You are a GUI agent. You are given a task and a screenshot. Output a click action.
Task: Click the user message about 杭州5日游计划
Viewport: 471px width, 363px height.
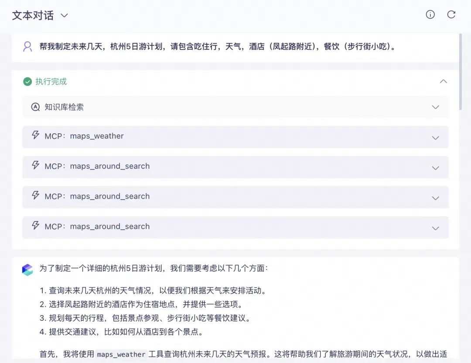pyautogui.click(x=218, y=47)
